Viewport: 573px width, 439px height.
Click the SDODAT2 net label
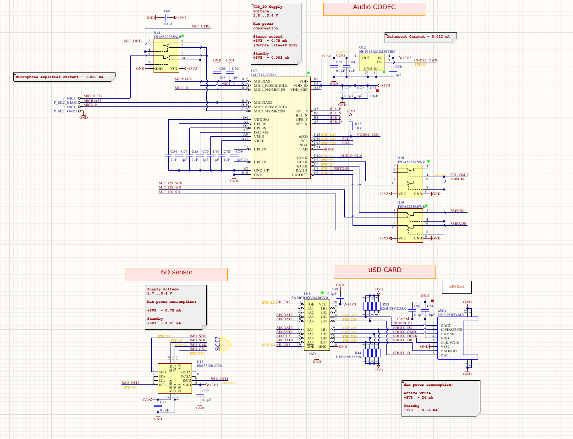click(x=284, y=315)
